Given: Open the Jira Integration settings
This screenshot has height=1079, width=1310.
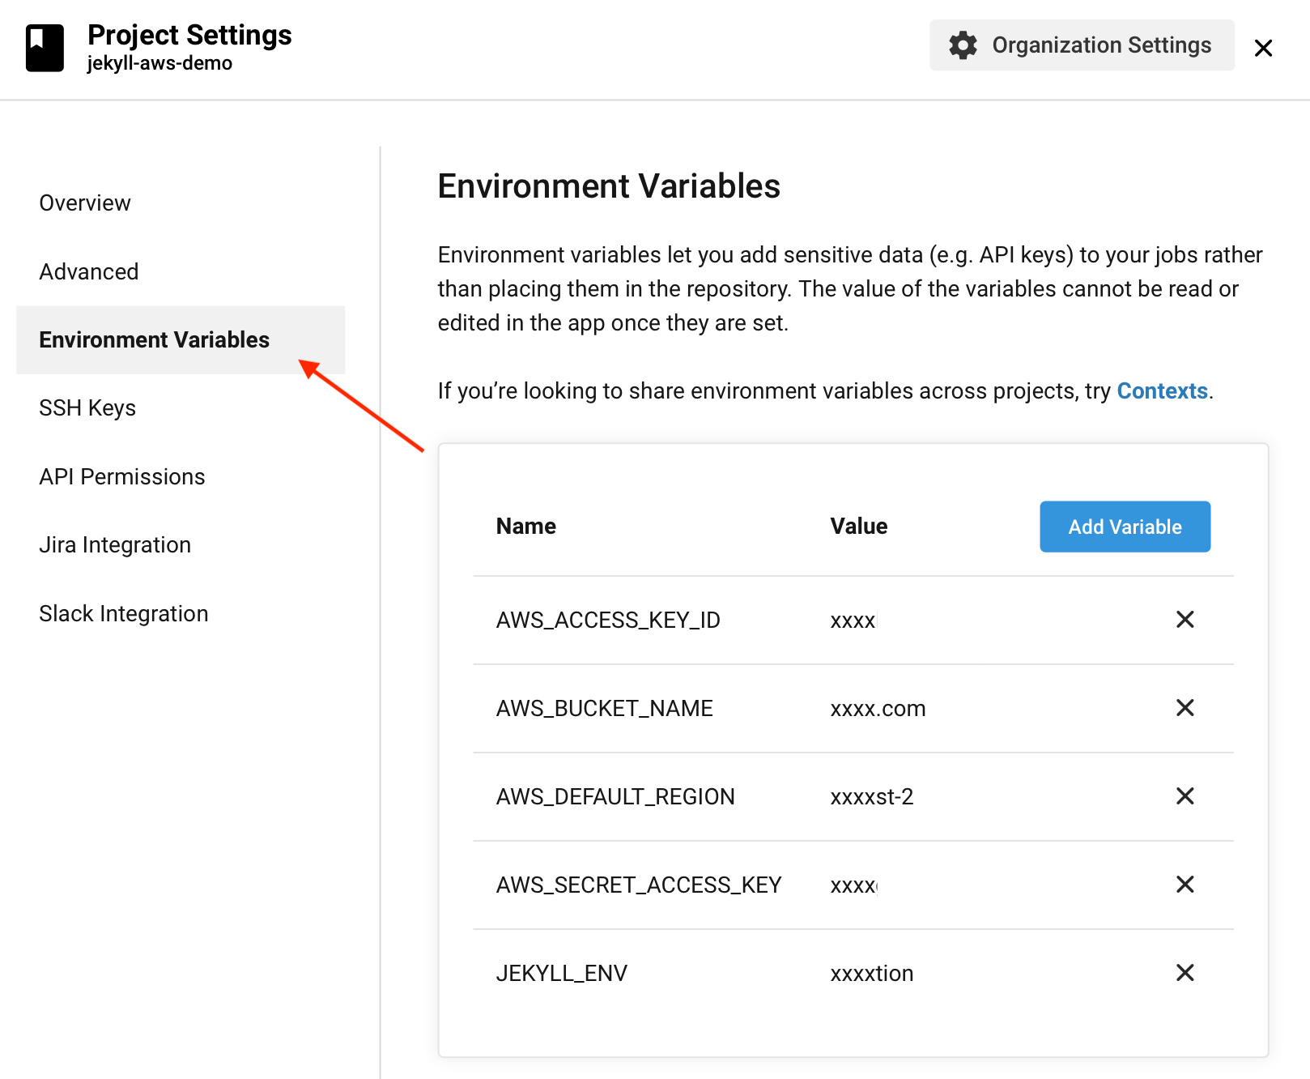Looking at the screenshot, I should pos(114,544).
